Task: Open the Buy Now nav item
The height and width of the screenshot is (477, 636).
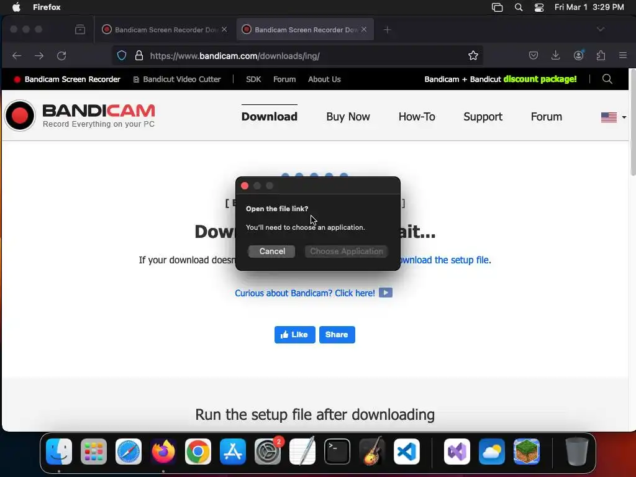Action: [348, 117]
